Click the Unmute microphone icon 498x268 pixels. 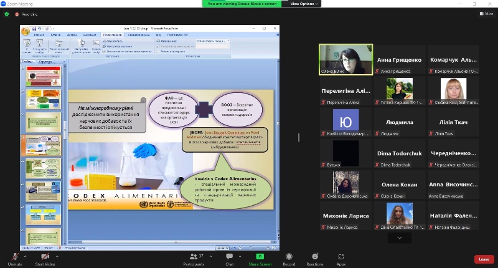point(15,256)
